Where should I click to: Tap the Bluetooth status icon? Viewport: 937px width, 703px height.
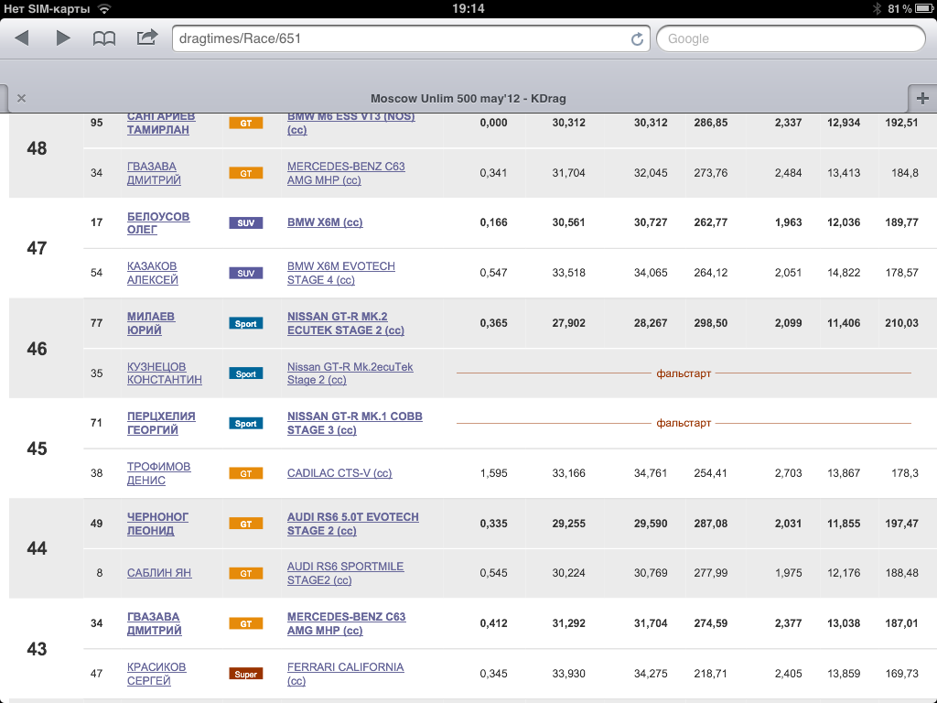click(x=877, y=8)
